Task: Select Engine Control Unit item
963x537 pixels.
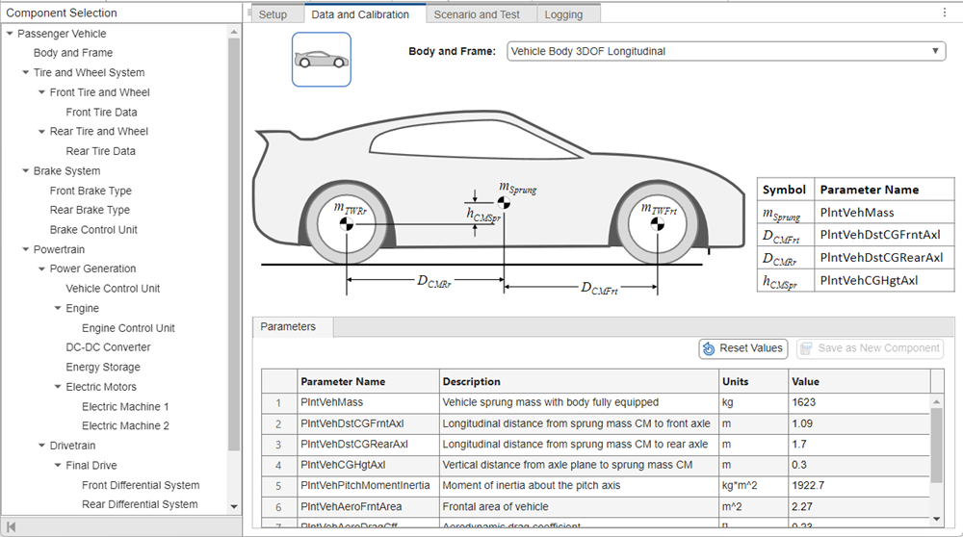Action: pyautogui.click(x=128, y=328)
